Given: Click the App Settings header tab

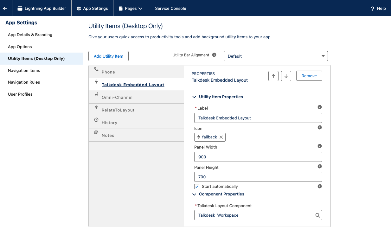Looking at the screenshot, I should point(92,9).
